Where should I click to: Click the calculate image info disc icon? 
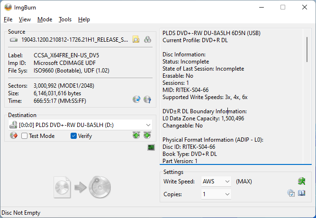[x=136, y=100]
